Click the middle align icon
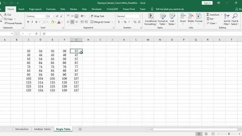 [x=72, y=16]
